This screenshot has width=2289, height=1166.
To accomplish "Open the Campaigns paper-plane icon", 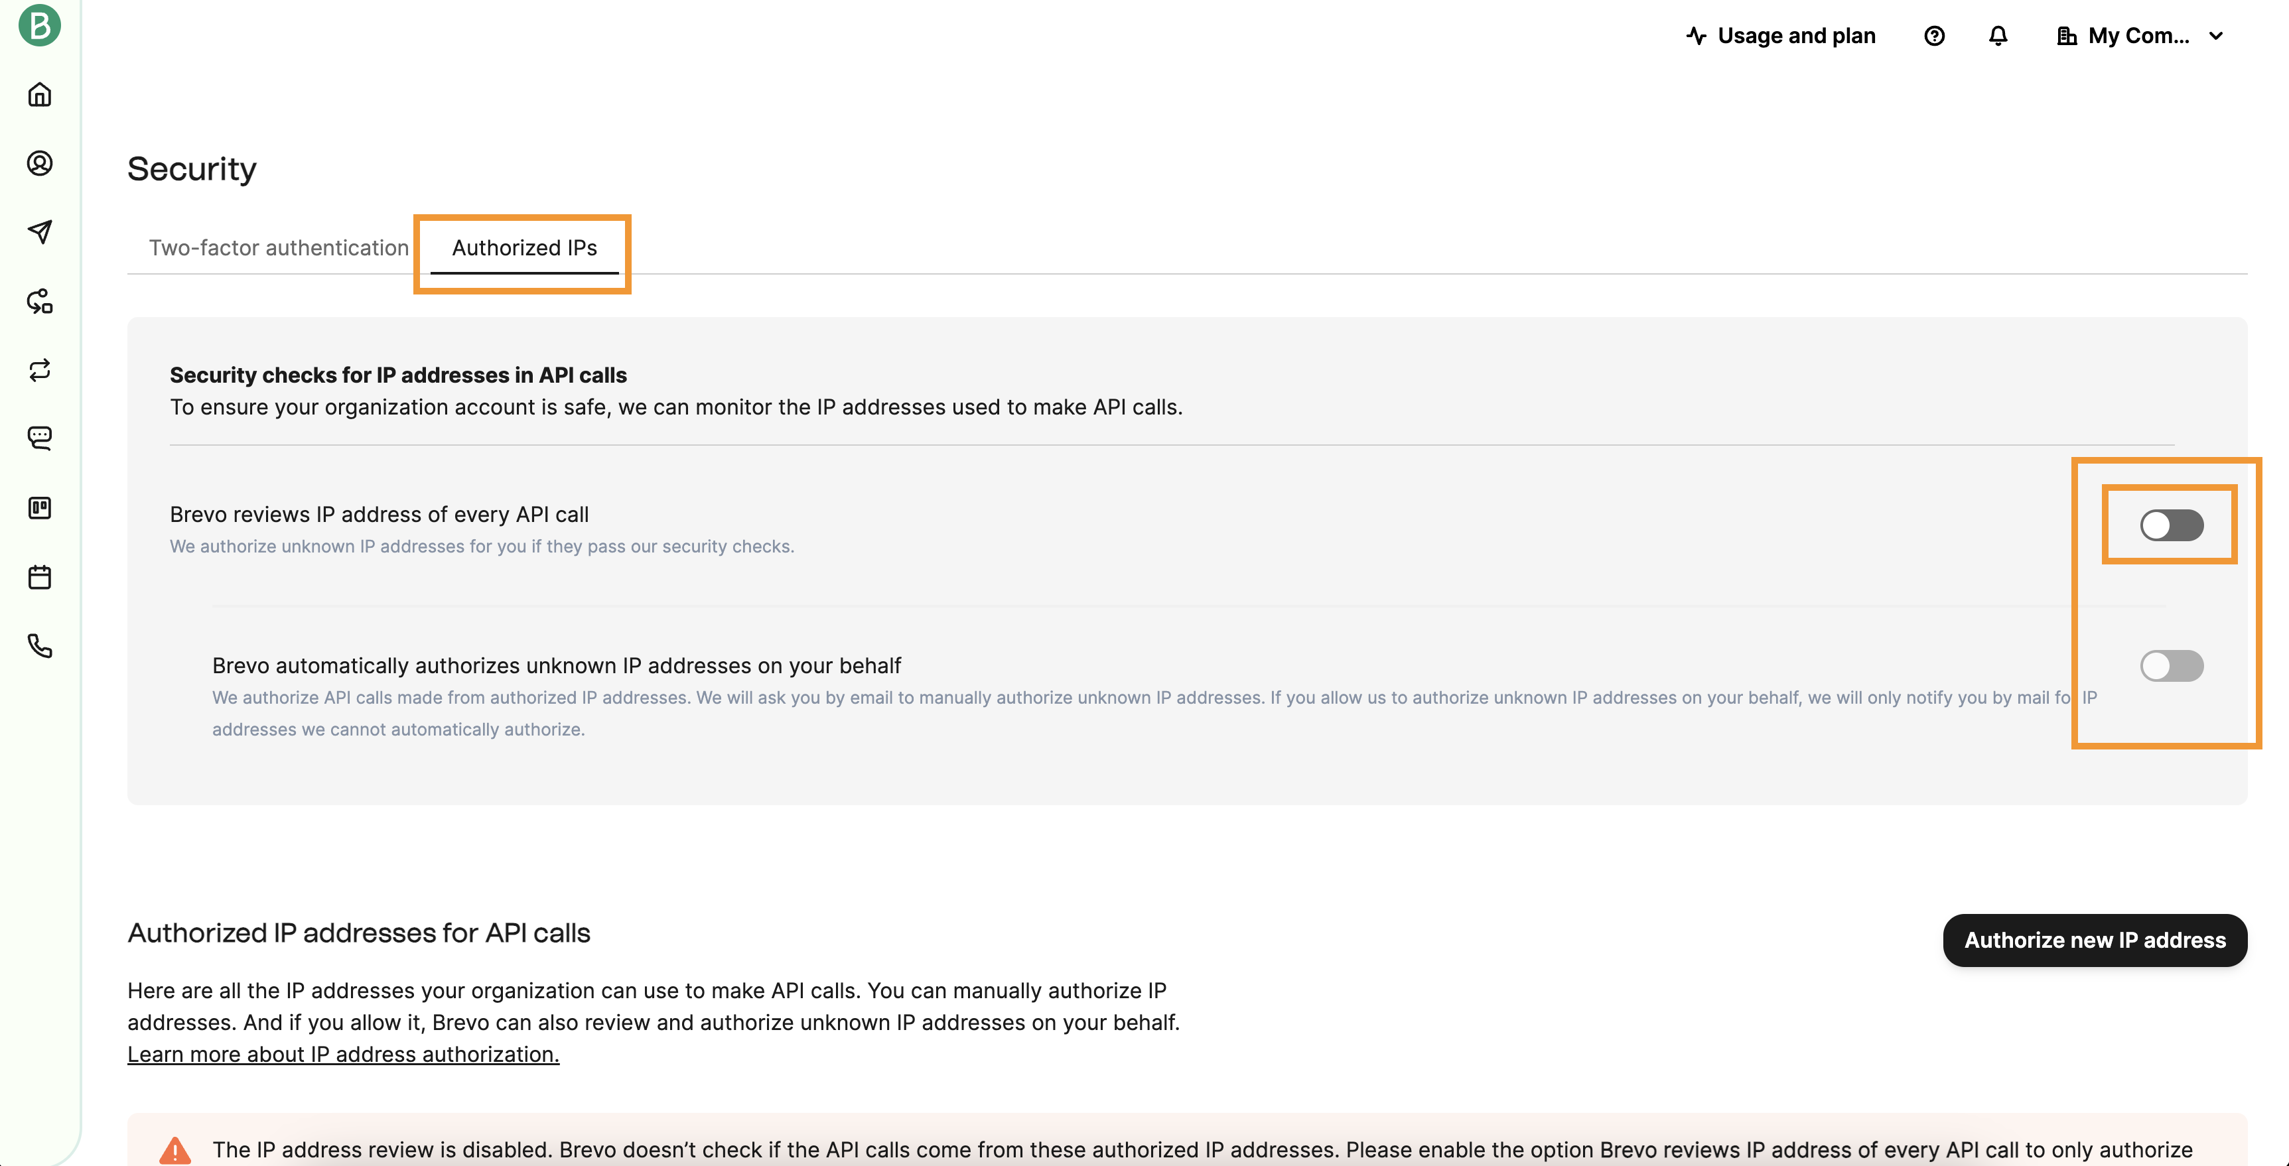I will click(40, 231).
